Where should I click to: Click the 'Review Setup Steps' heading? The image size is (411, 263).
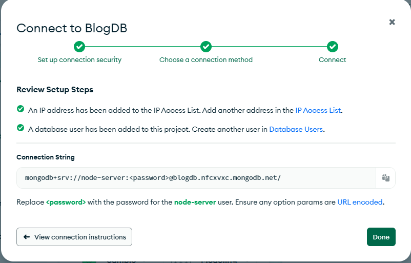coord(55,90)
